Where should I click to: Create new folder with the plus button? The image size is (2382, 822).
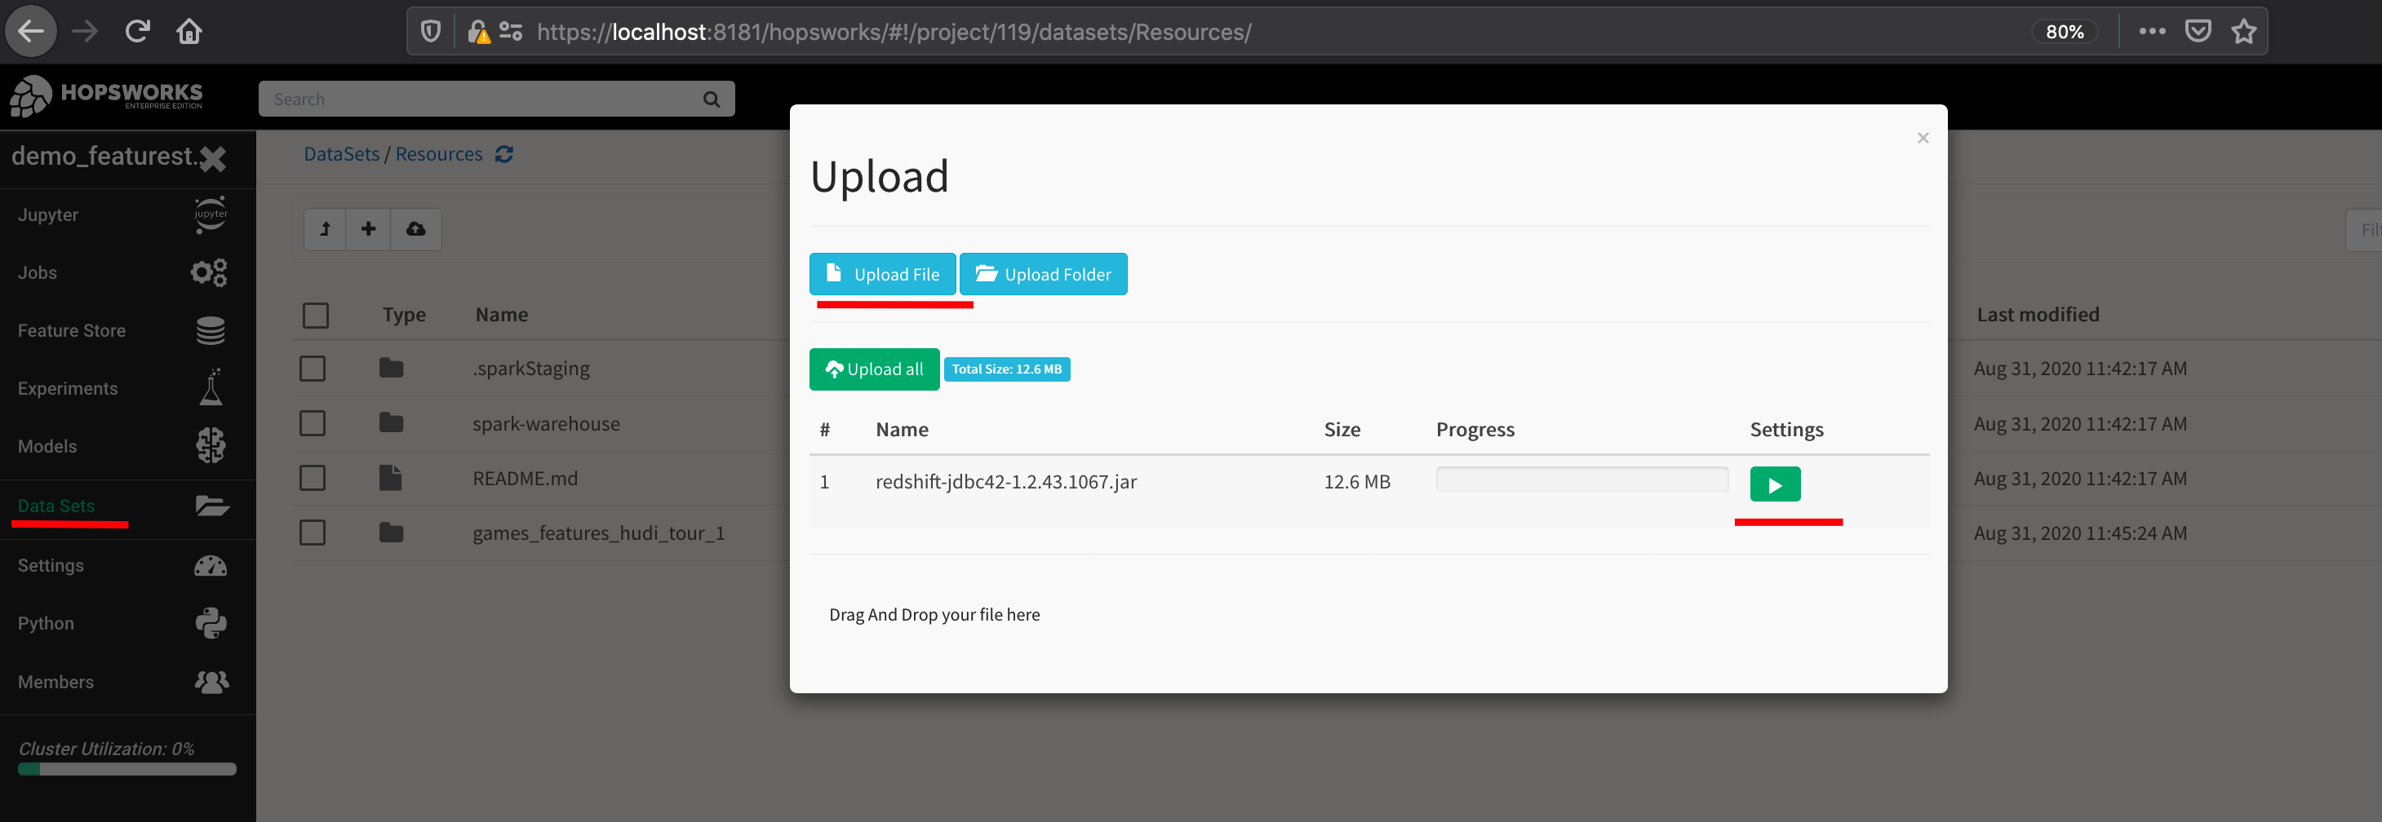coord(368,229)
